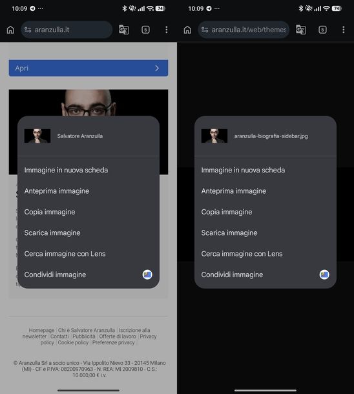Open site info icon beside aranzulla.it/web/themes address
The width and height of the screenshot is (354, 394).
click(x=205, y=30)
